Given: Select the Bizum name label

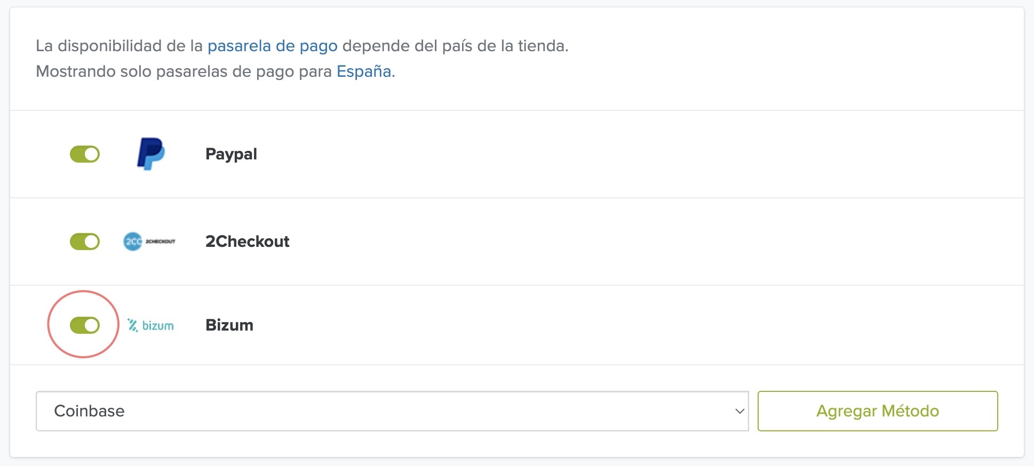Looking at the screenshot, I should click(x=229, y=325).
